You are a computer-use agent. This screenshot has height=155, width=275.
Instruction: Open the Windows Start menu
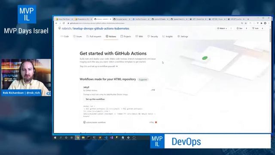coord(55,138)
